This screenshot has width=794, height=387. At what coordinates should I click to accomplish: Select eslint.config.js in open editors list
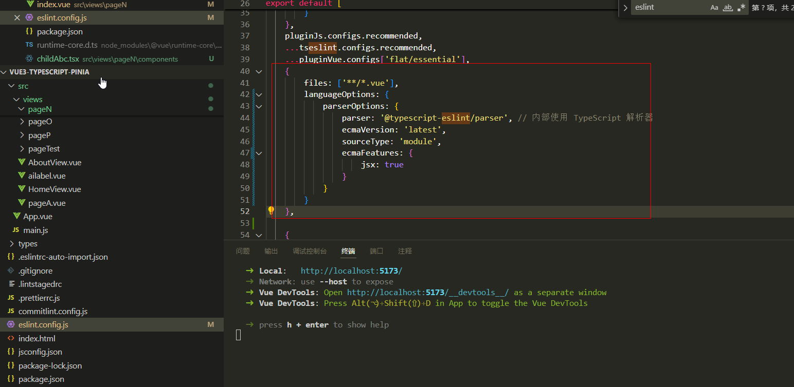click(112, 17)
